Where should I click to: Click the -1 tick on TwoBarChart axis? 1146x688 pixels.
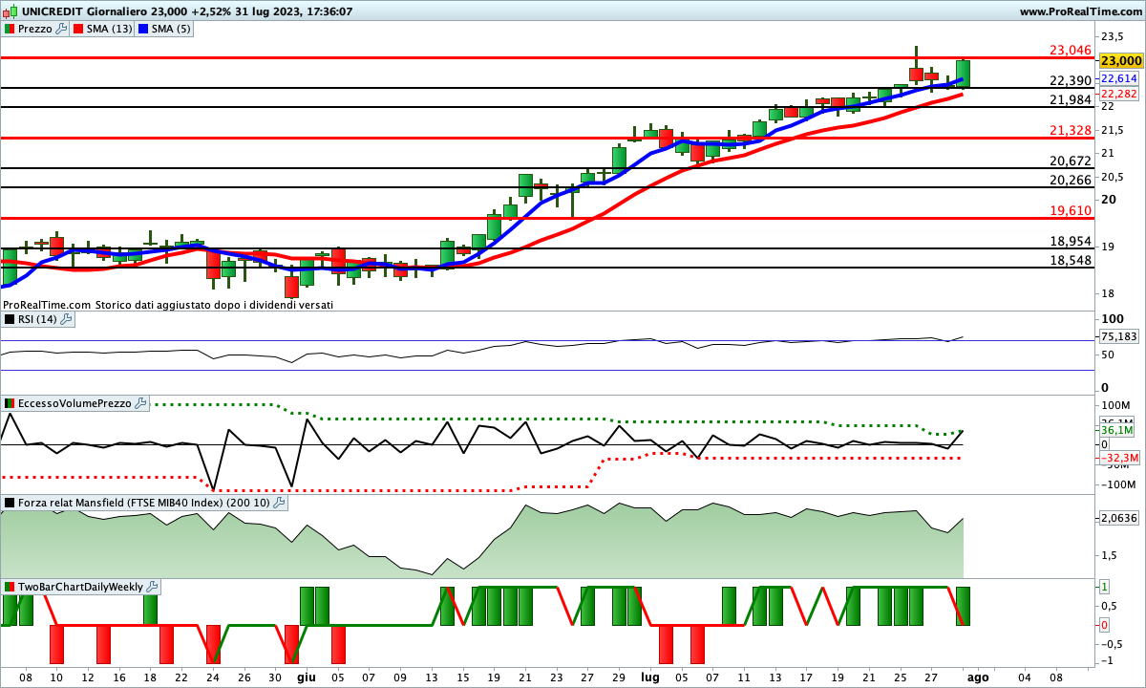1107,661
